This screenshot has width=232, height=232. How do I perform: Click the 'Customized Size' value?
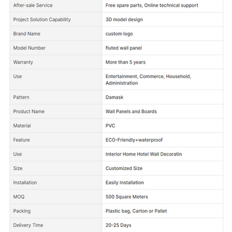(x=124, y=168)
